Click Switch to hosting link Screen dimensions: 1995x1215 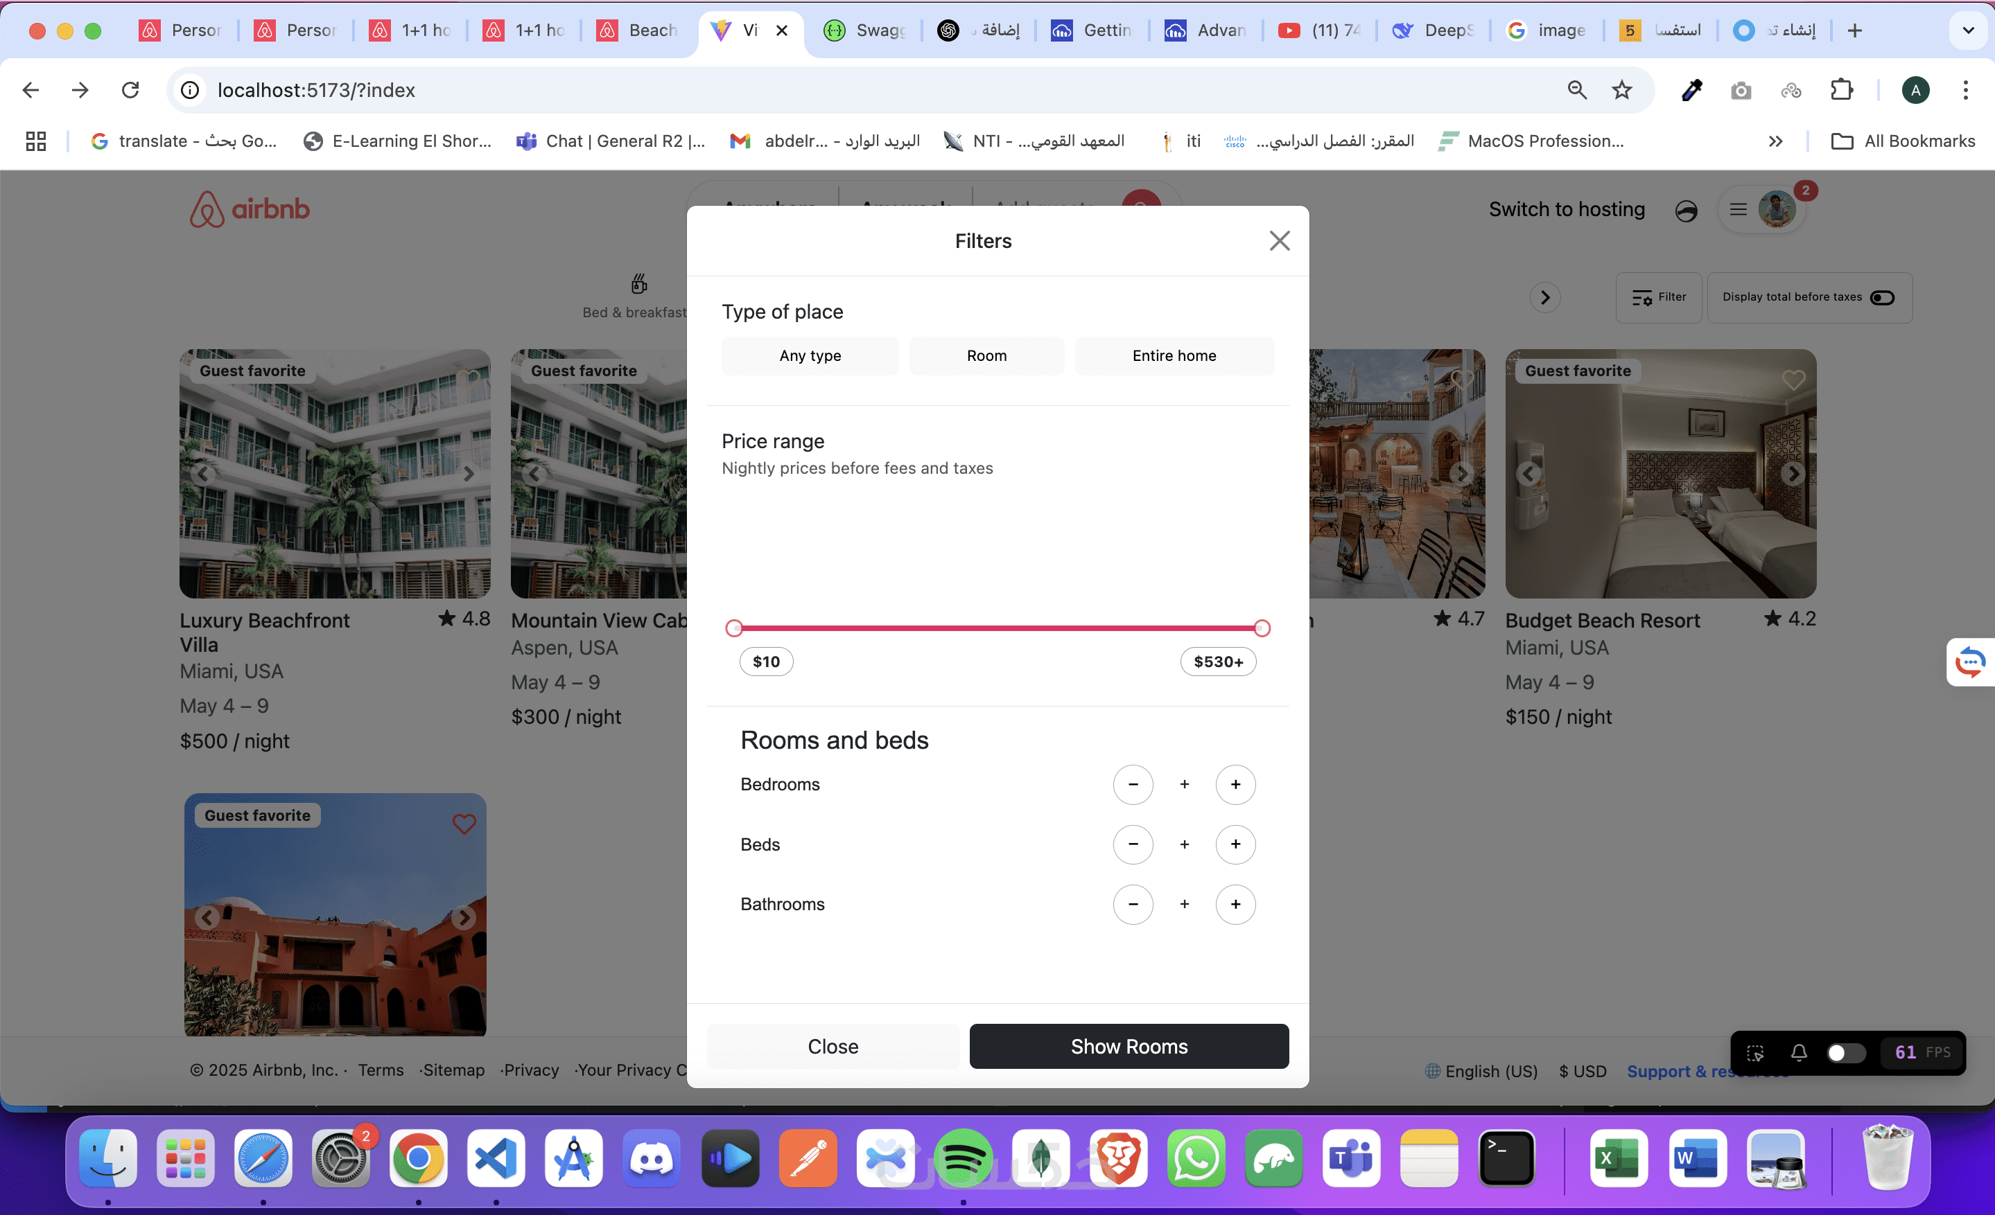click(x=1566, y=209)
